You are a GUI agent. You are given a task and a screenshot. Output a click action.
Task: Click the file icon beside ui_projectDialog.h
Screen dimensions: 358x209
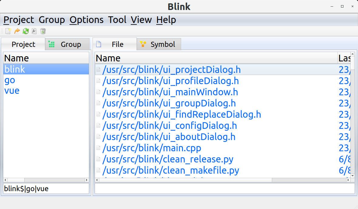tap(98, 70)
